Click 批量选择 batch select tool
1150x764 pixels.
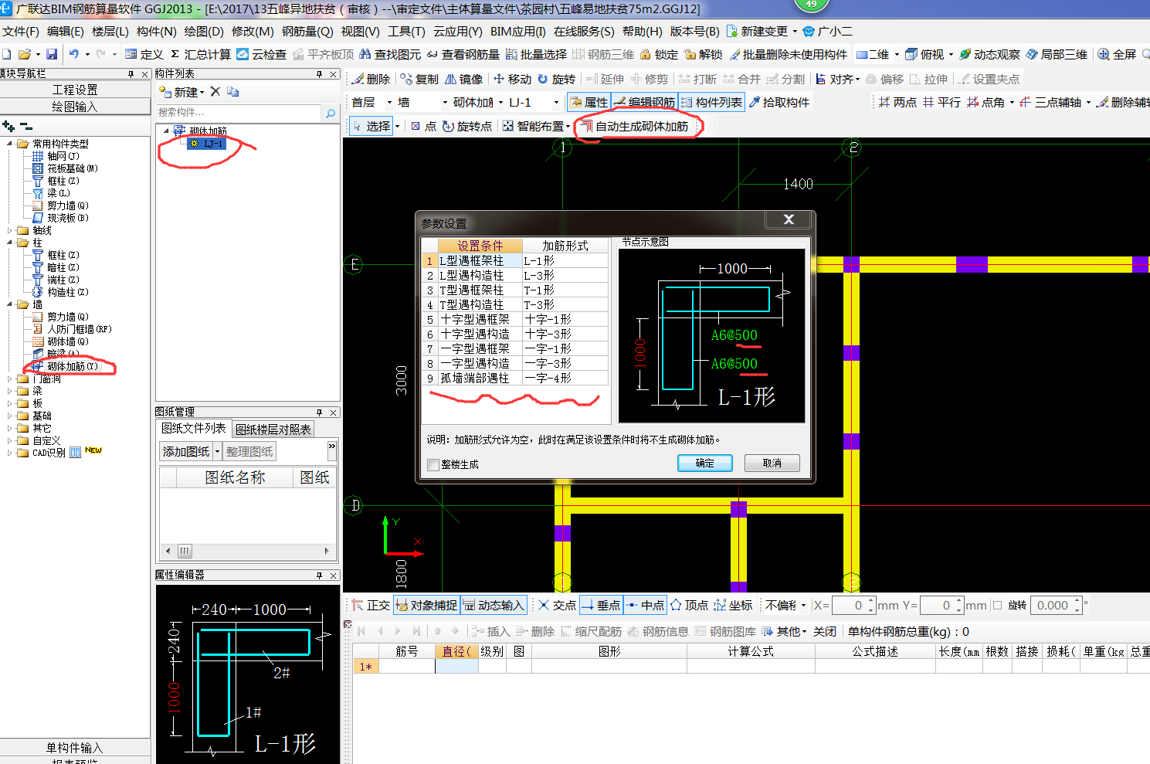tap(536, 54)
